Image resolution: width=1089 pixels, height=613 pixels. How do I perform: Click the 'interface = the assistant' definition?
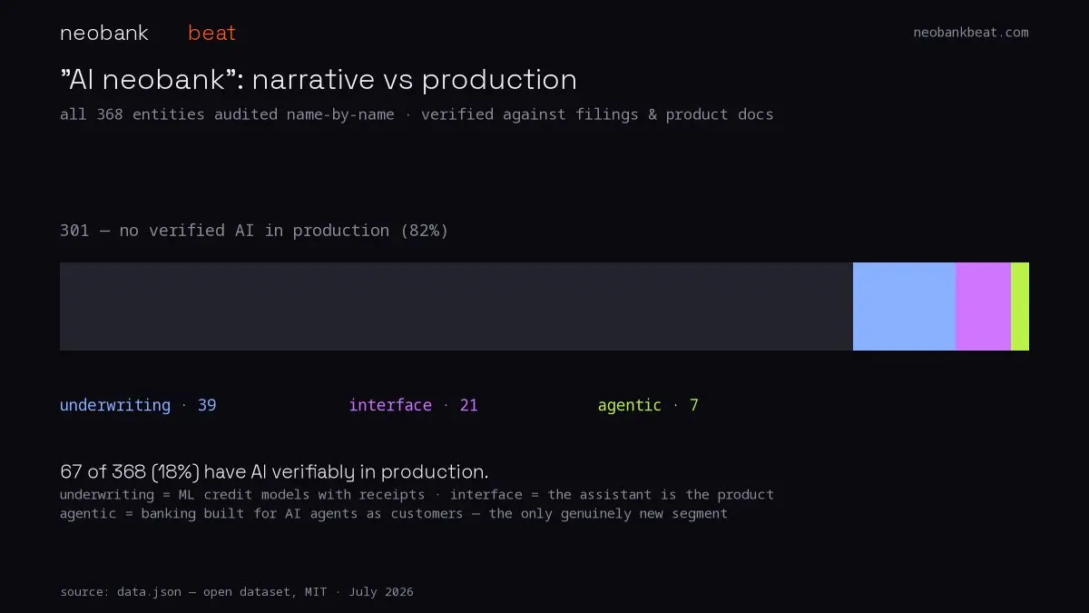coord(612,495)
